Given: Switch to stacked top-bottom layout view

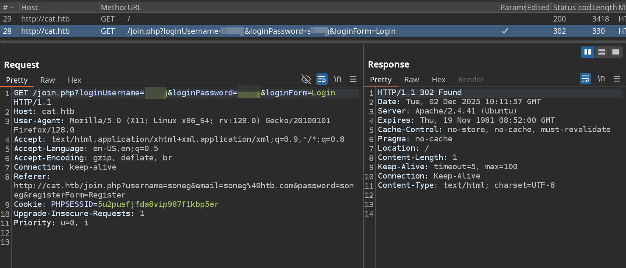Looking at the screenshot, I should tap(601, 52).
